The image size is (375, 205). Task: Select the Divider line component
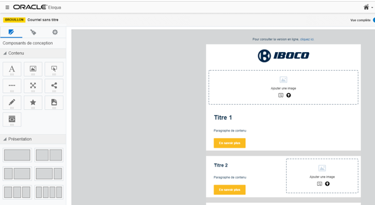12,86
